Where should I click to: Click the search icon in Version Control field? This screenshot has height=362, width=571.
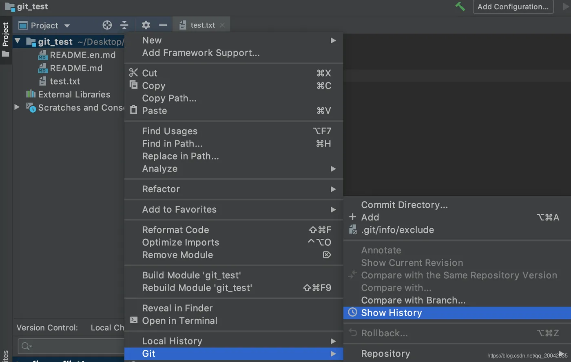point(26,346)
